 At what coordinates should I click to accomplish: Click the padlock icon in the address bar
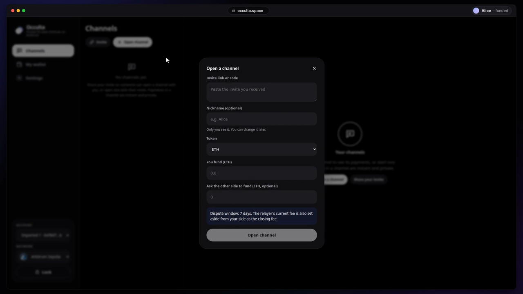pos(233,11)
